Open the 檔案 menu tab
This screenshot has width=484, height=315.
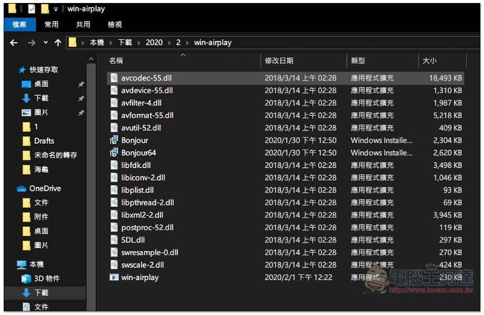pos(19,24)
